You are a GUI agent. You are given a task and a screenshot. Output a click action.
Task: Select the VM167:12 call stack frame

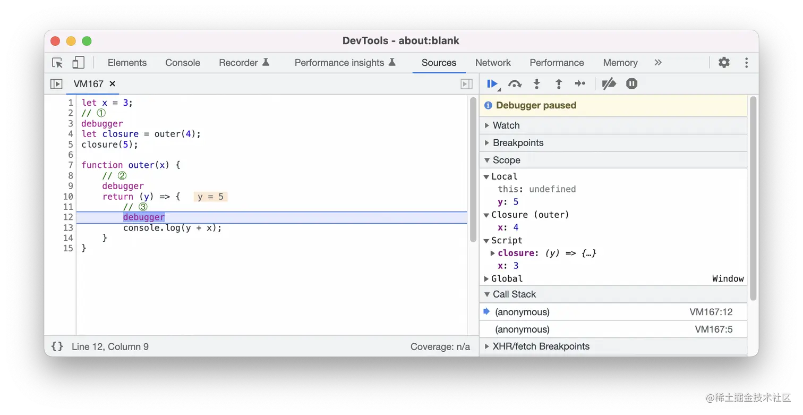click(x=613, y=312)
